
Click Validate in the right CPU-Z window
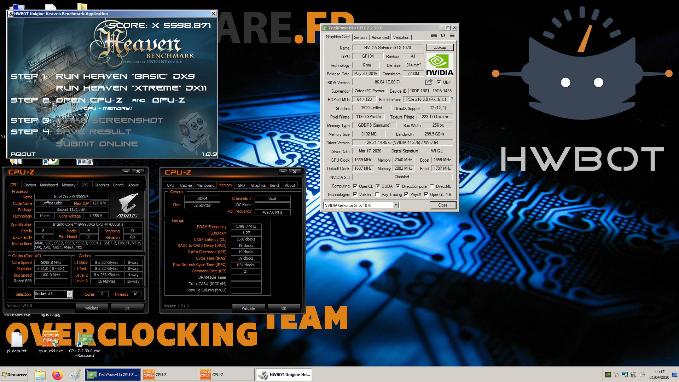tap(248, 308)
